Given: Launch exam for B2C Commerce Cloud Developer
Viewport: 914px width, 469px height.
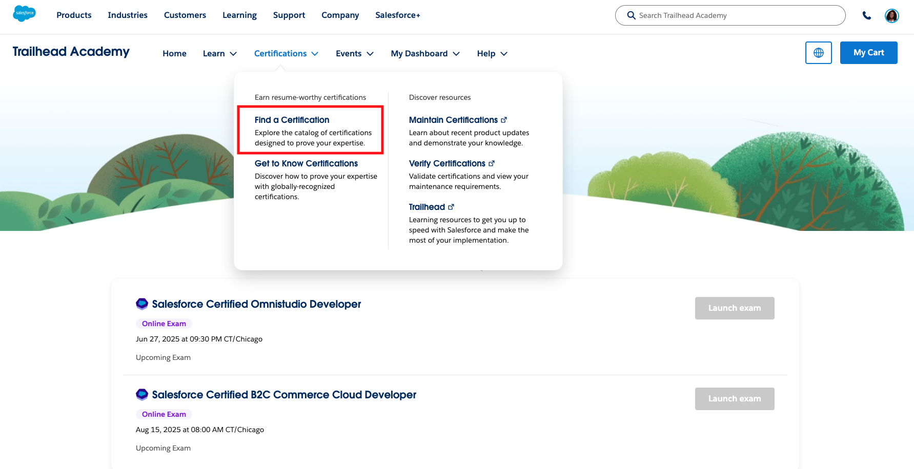Looking at the screenshot, I should (x=735, y=399).
